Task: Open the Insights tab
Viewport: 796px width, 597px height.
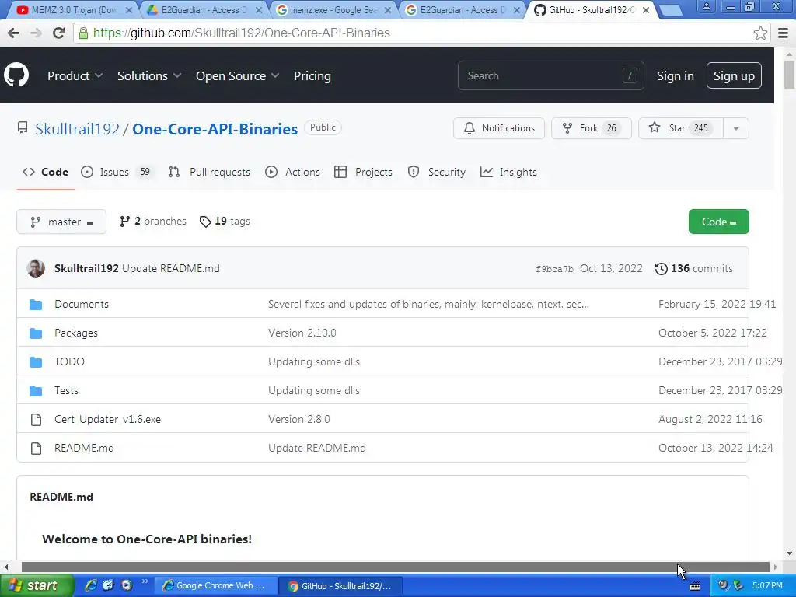Action: (508, 172)
